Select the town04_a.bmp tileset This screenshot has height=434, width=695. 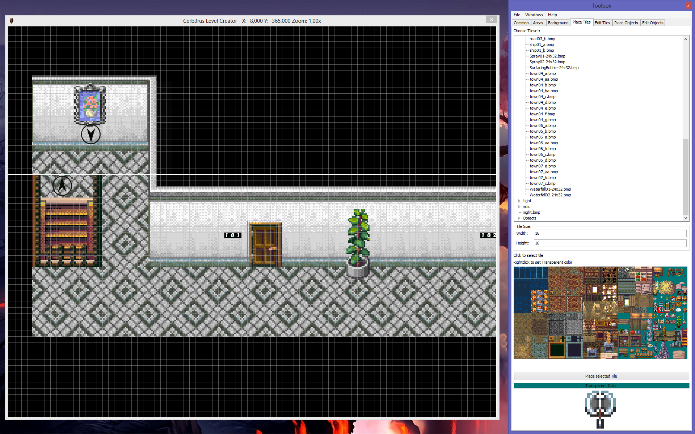click(543, 73)
